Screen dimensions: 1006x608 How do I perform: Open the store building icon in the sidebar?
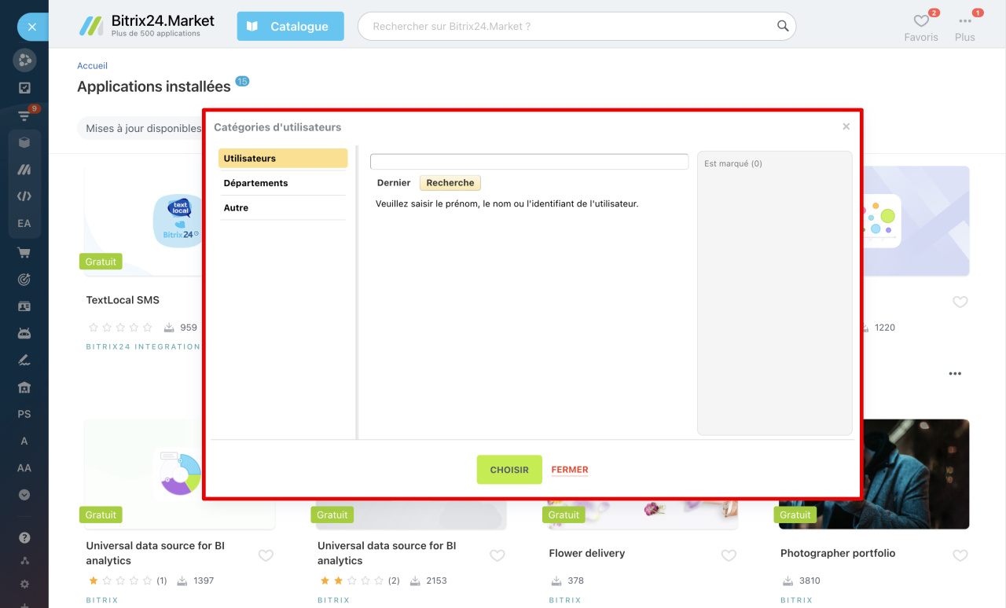click(24, 387)
